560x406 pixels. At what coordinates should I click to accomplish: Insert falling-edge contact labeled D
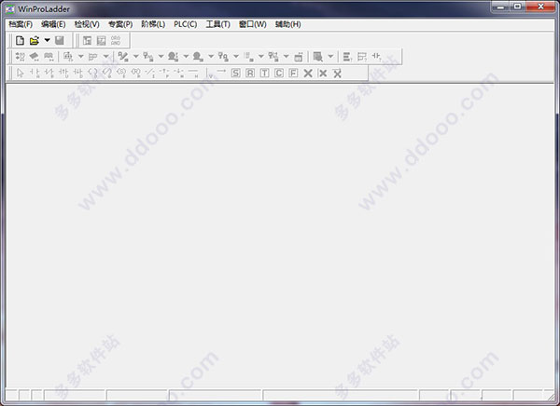[x=77, y=73]
